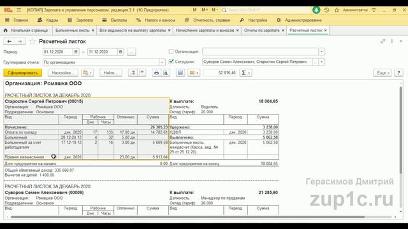The height and width of the screenshot is (229, 408).
Task: Click the Сформировать button
Action: pos(23,73)
